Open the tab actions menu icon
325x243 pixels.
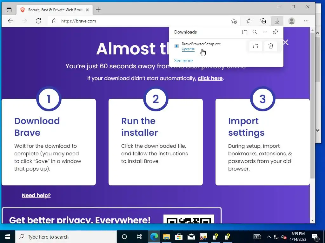(9, 10)
